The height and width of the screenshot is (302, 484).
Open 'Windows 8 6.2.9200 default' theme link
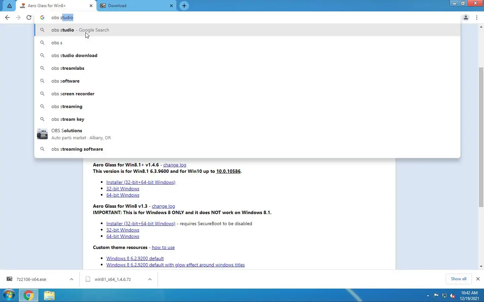point(135,258)
